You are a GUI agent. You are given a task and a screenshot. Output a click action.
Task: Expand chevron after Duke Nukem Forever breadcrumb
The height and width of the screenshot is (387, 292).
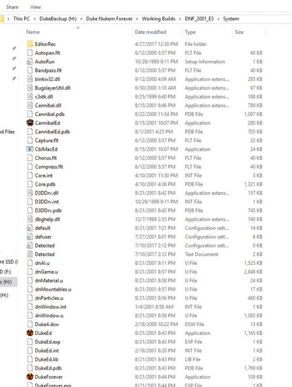click(137, 19)
